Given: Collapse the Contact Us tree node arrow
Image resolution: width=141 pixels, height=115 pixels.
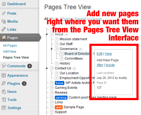Looking at the screenshot, I should [47, 68].
